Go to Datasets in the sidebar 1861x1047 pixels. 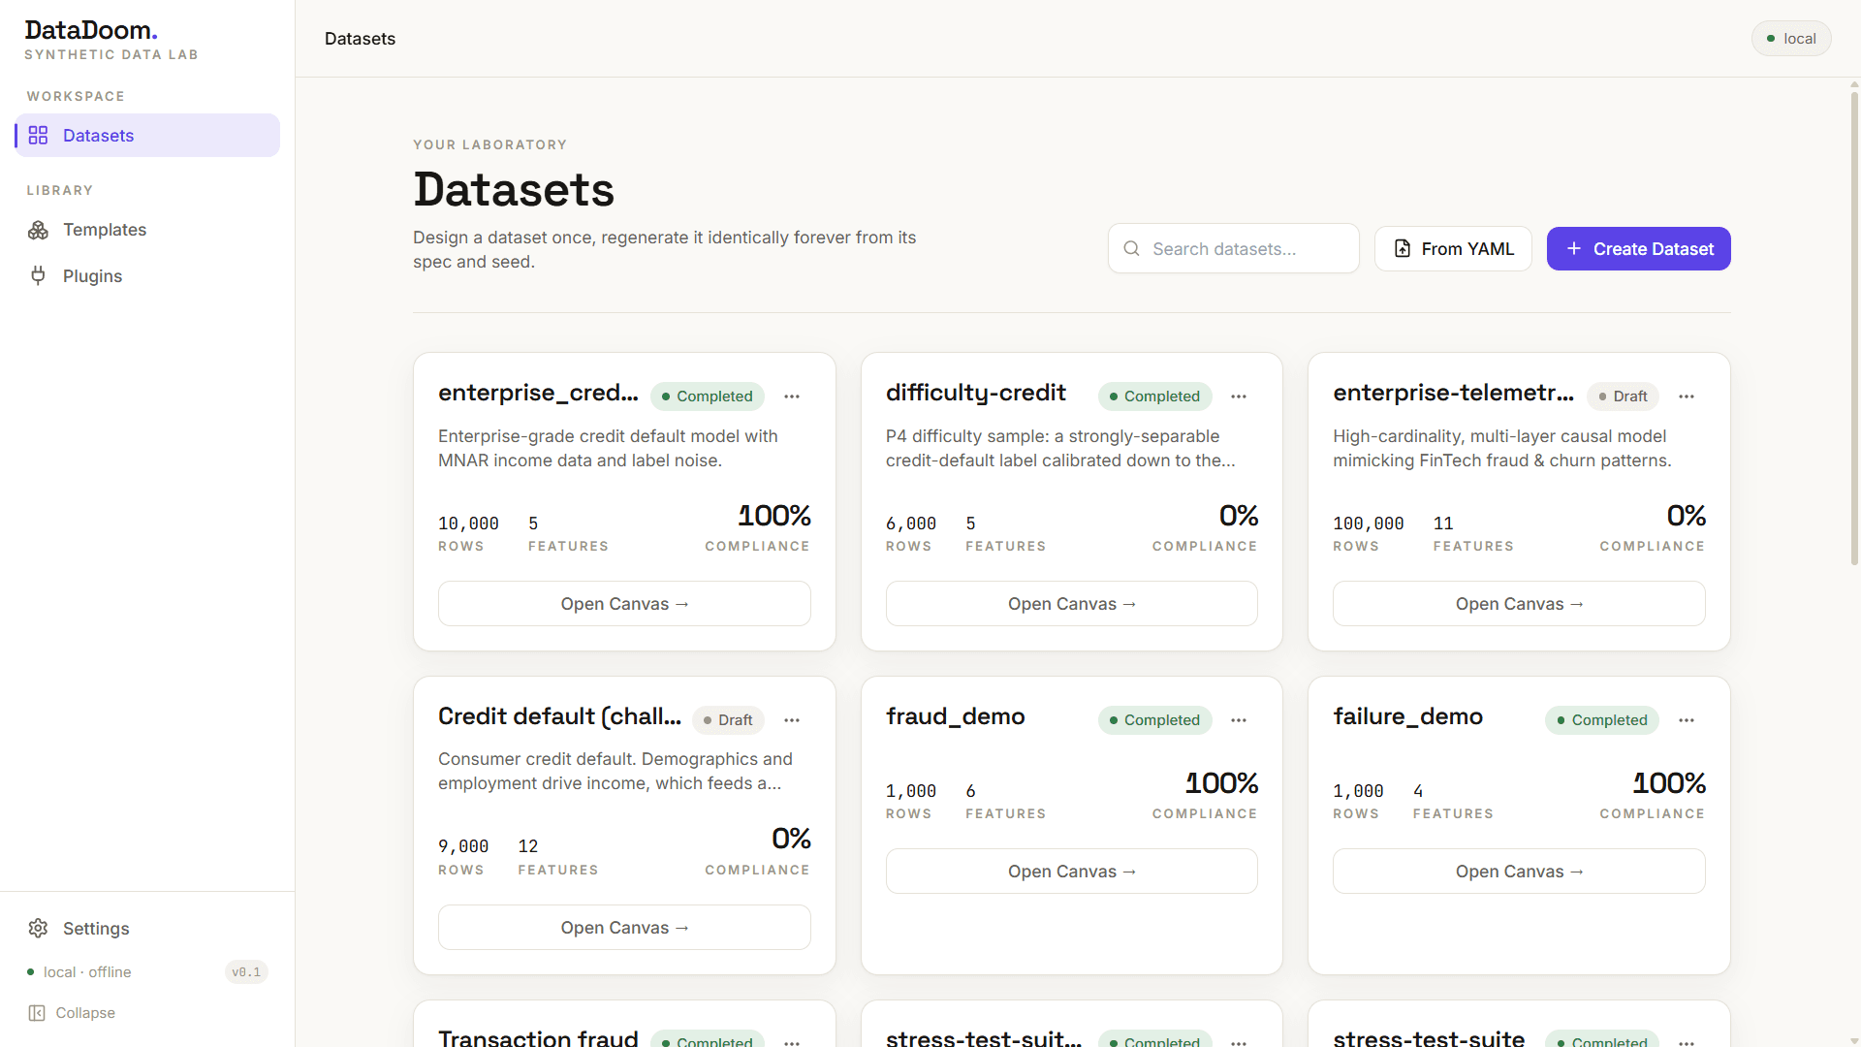(147, 136)
